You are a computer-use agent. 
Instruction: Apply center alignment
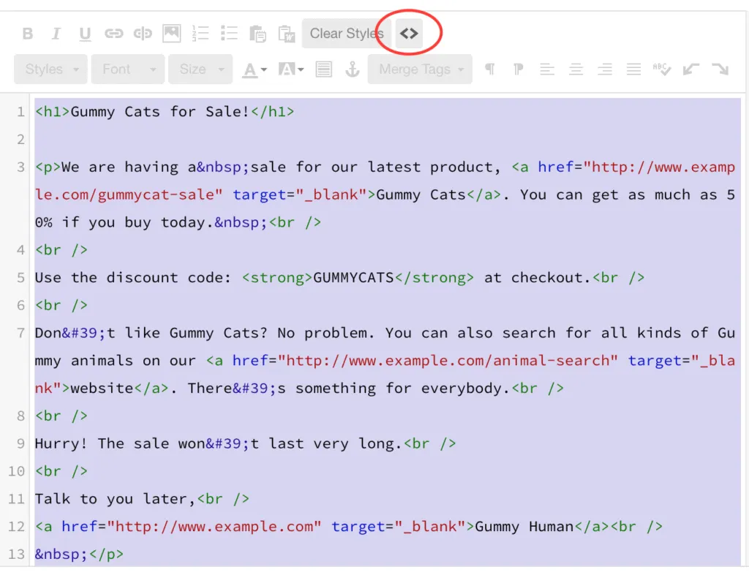point(576,69)
